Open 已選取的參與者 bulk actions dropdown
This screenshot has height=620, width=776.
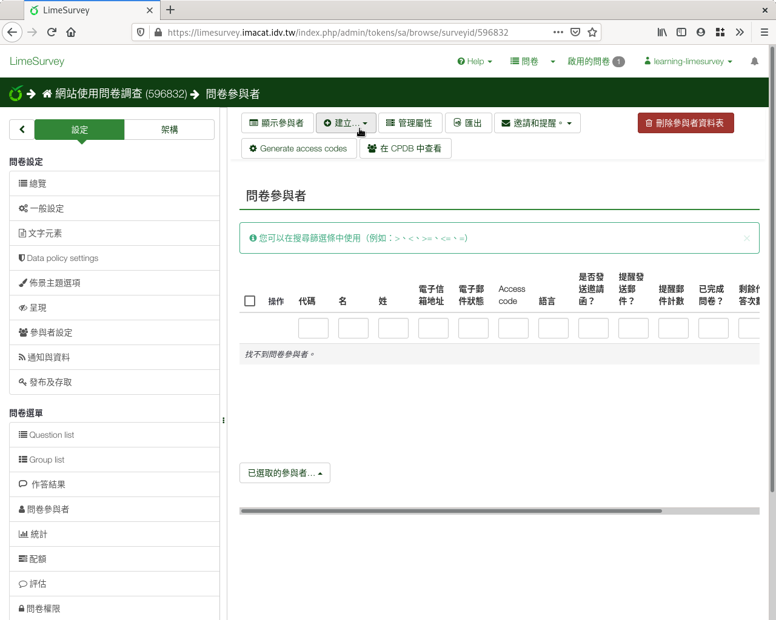[285, 473]
